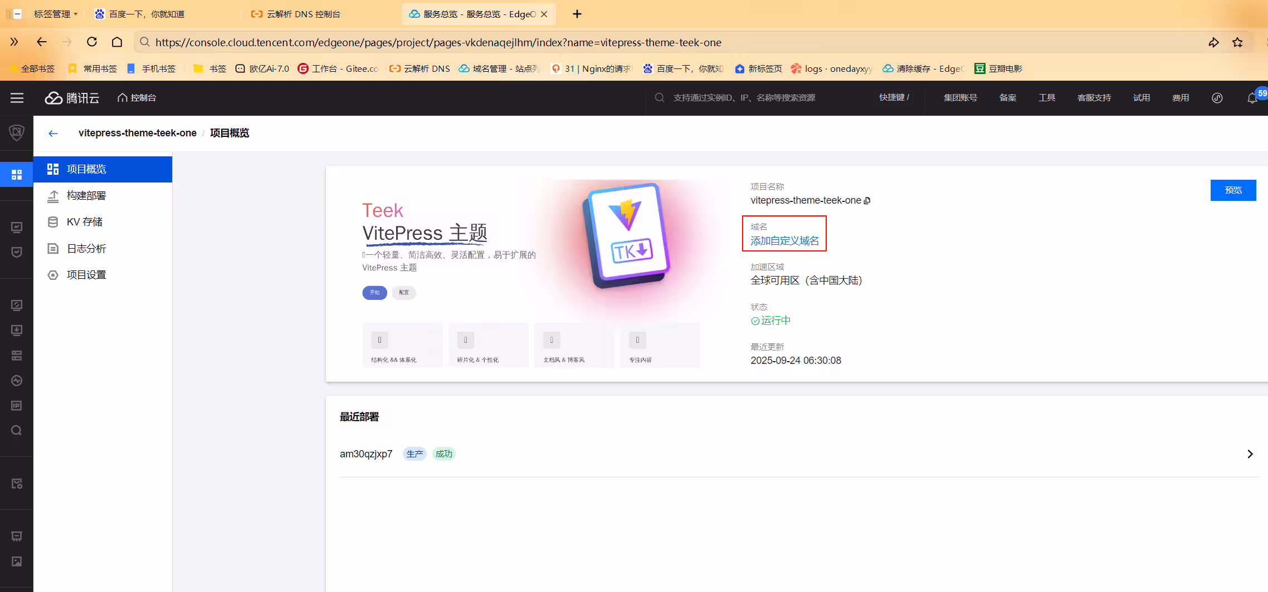
Task: Open 豆瓣电影 bookmark
Action: 998,68
